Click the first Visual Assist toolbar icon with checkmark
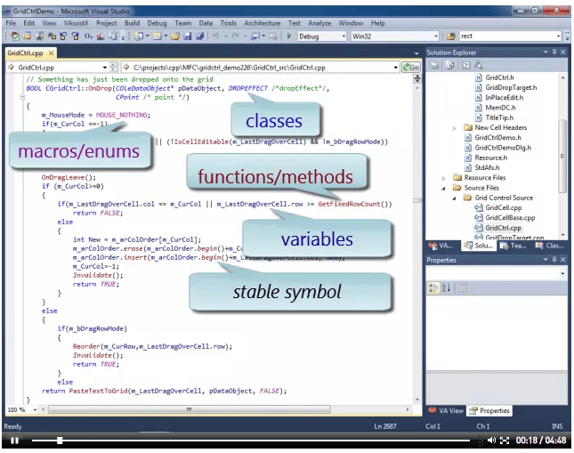Screen dimensions: 574x453 [x=15, y=36]
